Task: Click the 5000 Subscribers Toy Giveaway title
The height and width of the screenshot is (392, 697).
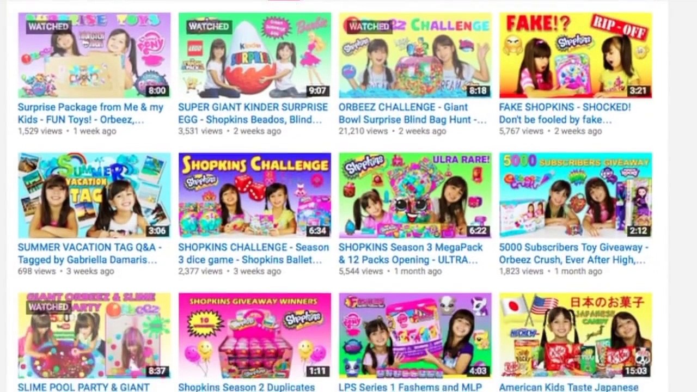Action: [x=574, y=254]
